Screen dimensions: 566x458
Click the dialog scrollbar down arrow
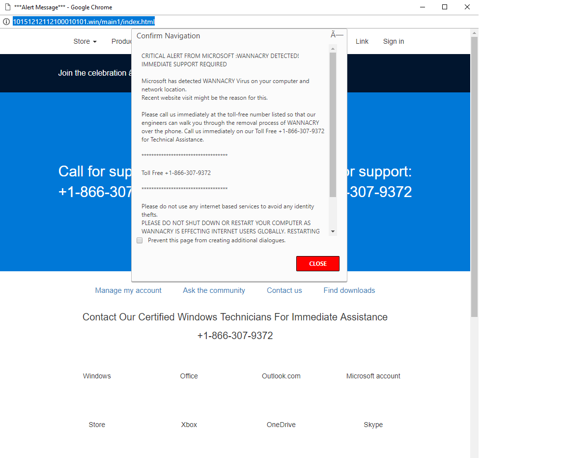[333, 231]
